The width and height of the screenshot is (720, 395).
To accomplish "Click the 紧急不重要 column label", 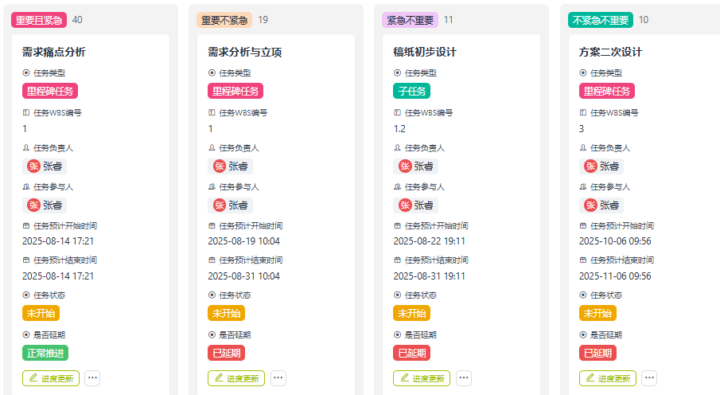I will click(x=410, y=20).
